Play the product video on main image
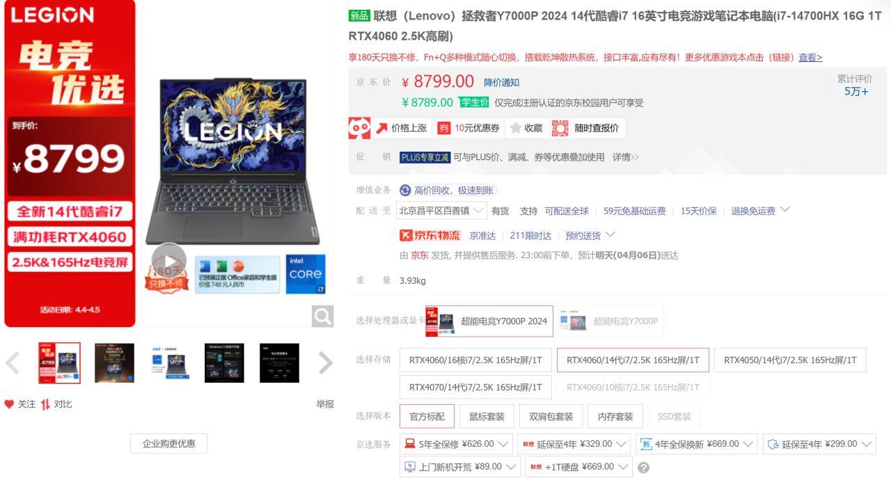 pos(169,260)
